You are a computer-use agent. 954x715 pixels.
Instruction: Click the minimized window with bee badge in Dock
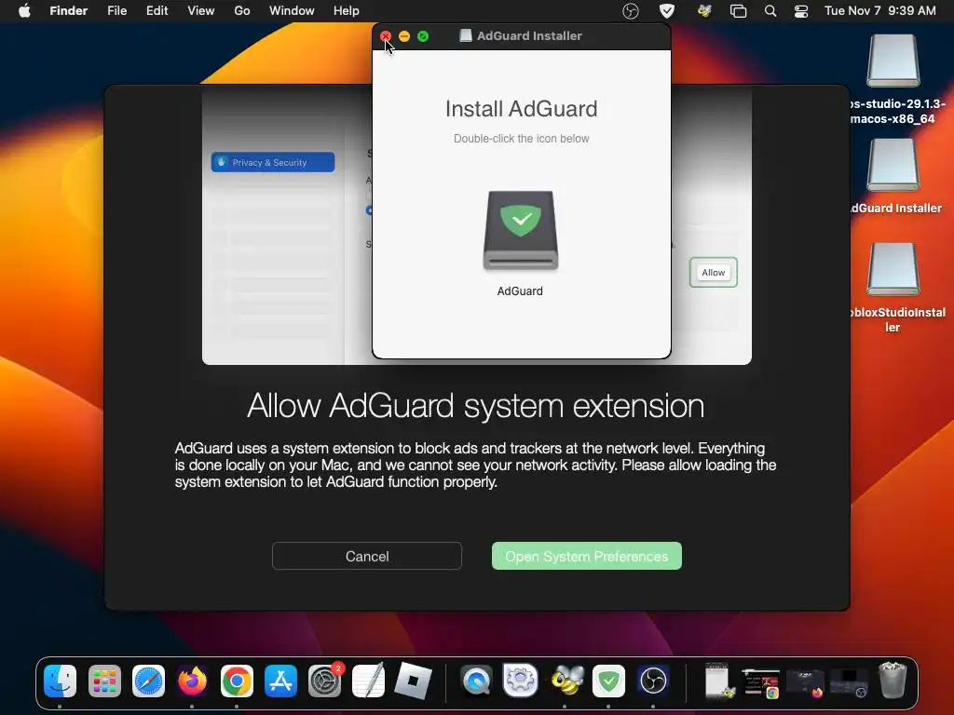[719, 681]
